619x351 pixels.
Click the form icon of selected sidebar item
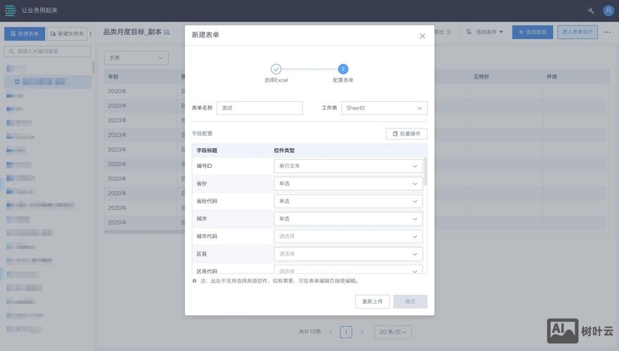[17, 82]
